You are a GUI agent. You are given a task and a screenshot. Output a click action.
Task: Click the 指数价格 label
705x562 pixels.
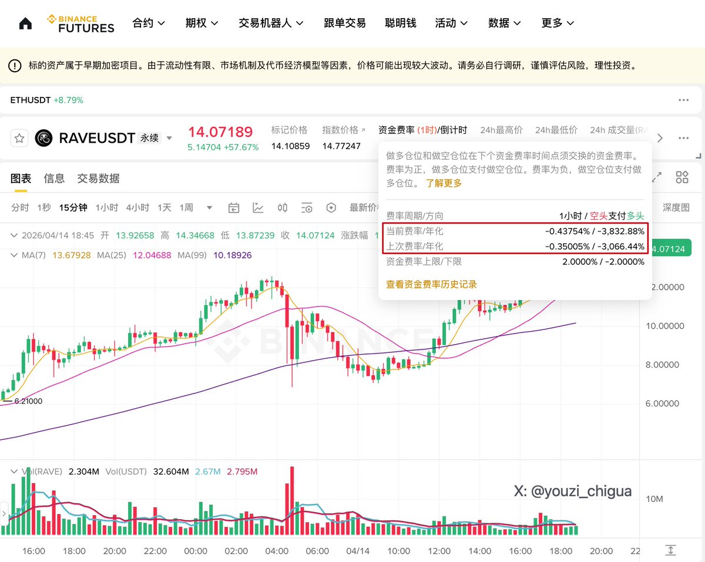click(340, 130)
